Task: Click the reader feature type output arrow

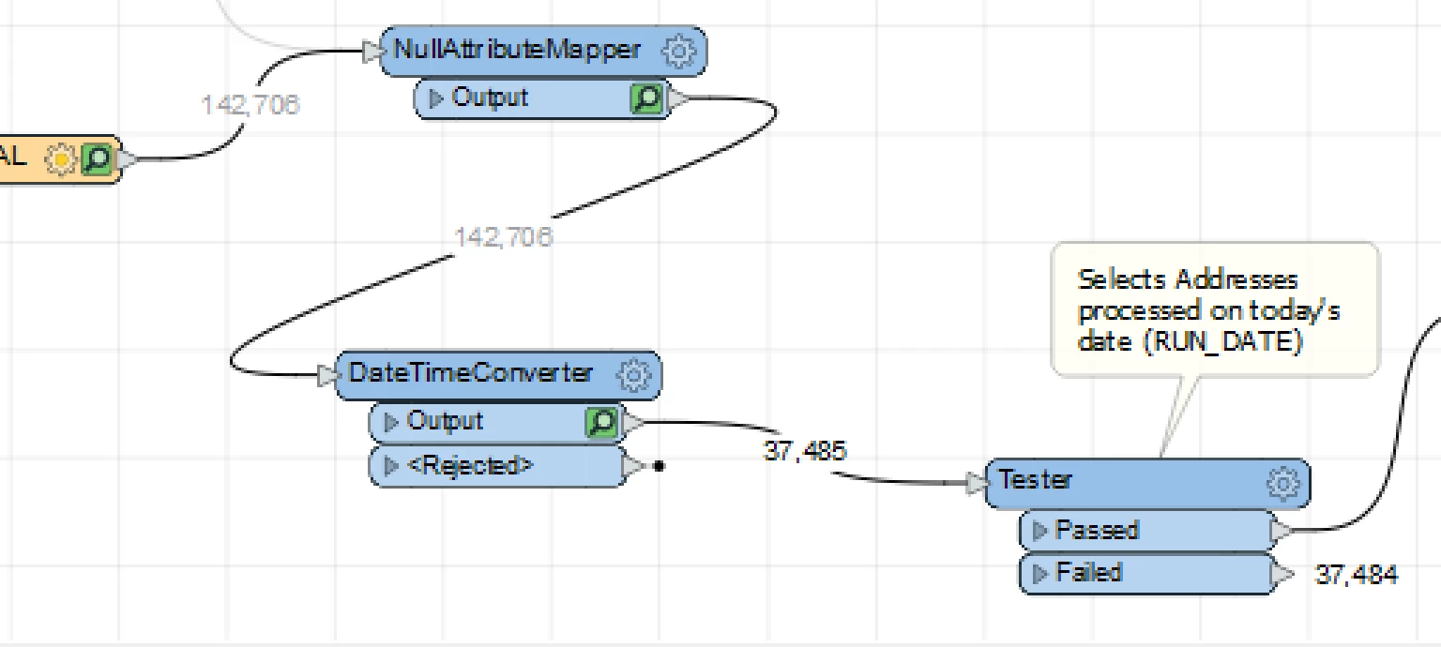Action: coord(127,159)
